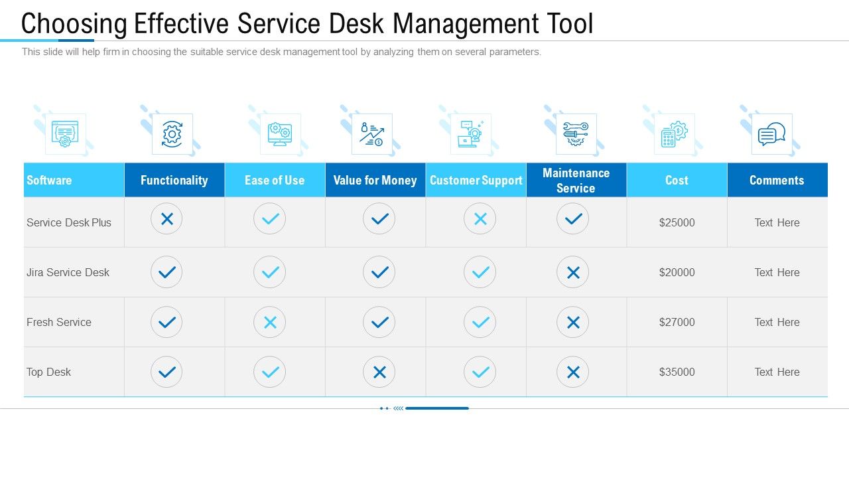The width and height of the screenshot is (849, 478).
Task: Select Text Here in Top Desk row
Action: pyautogui.click(x=777, y=372)
